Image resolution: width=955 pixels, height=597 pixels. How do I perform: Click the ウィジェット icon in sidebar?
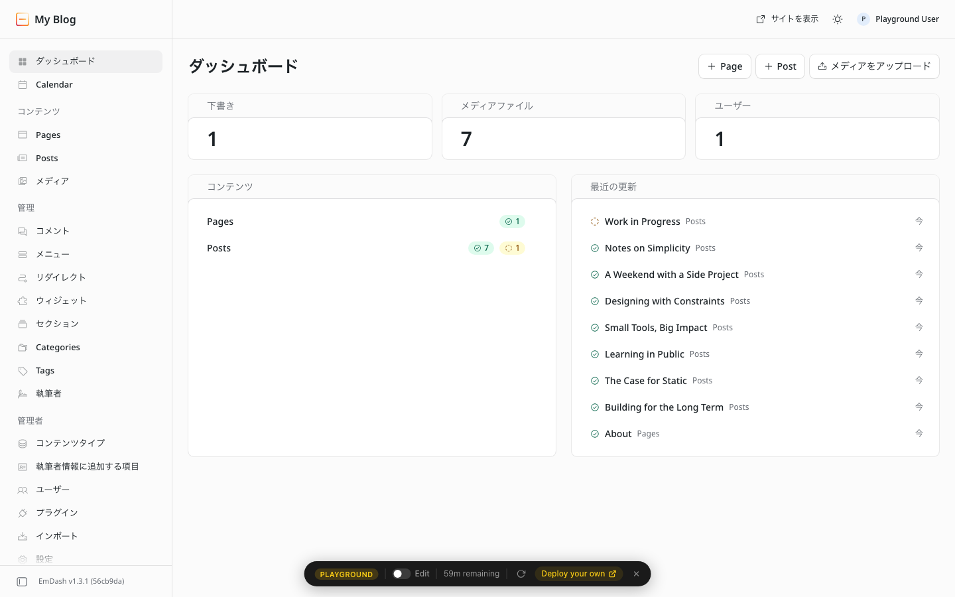pyautogui.click(x=23, y=300)
